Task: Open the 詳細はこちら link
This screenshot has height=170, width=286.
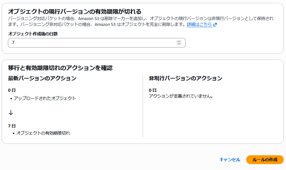Action: click(200, 25)
